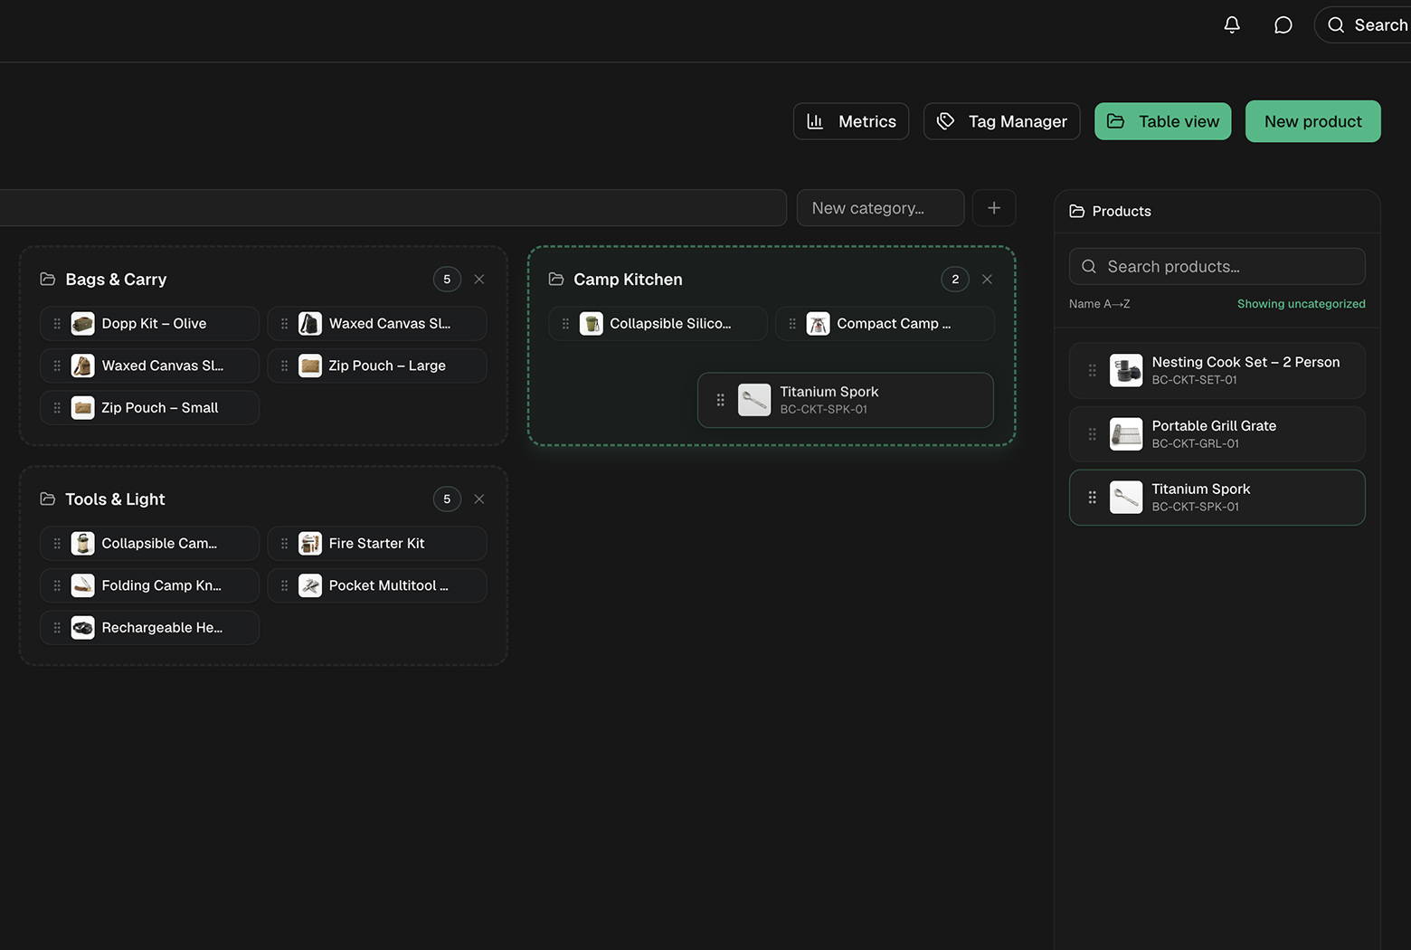Remove the Camp Kitchen category

(x=987, y=280)
